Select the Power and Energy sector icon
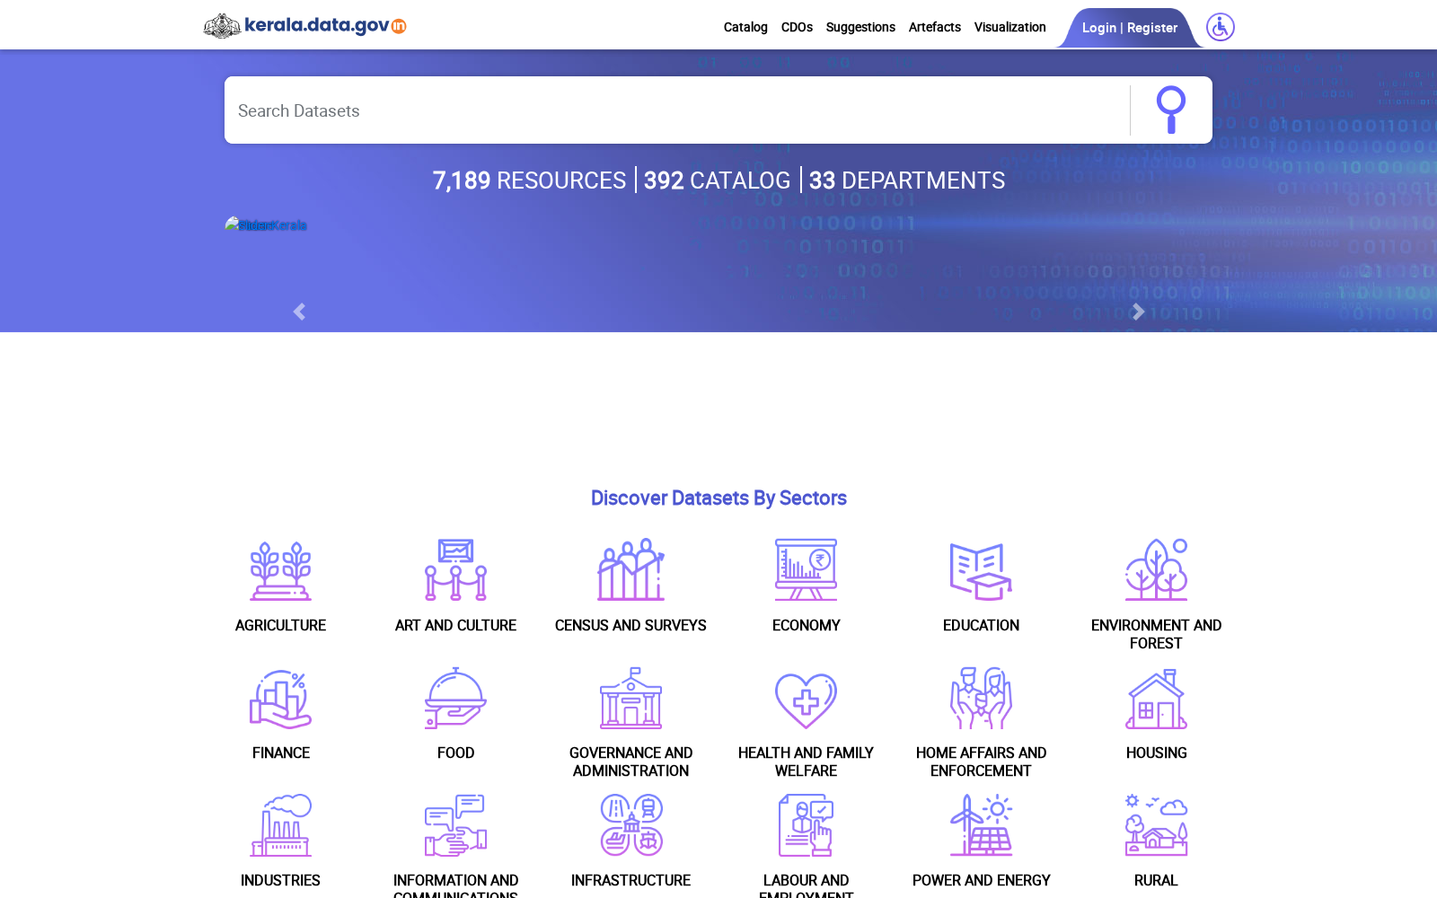This screenshot has width=1437, height=898. [x=981, y=824]
